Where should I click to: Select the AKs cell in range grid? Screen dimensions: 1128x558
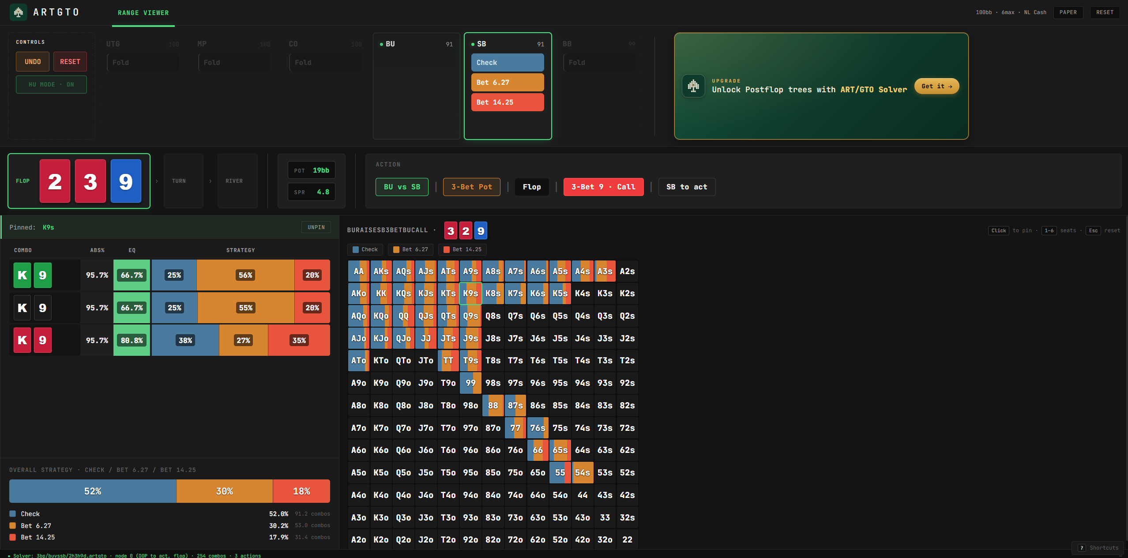381,271
